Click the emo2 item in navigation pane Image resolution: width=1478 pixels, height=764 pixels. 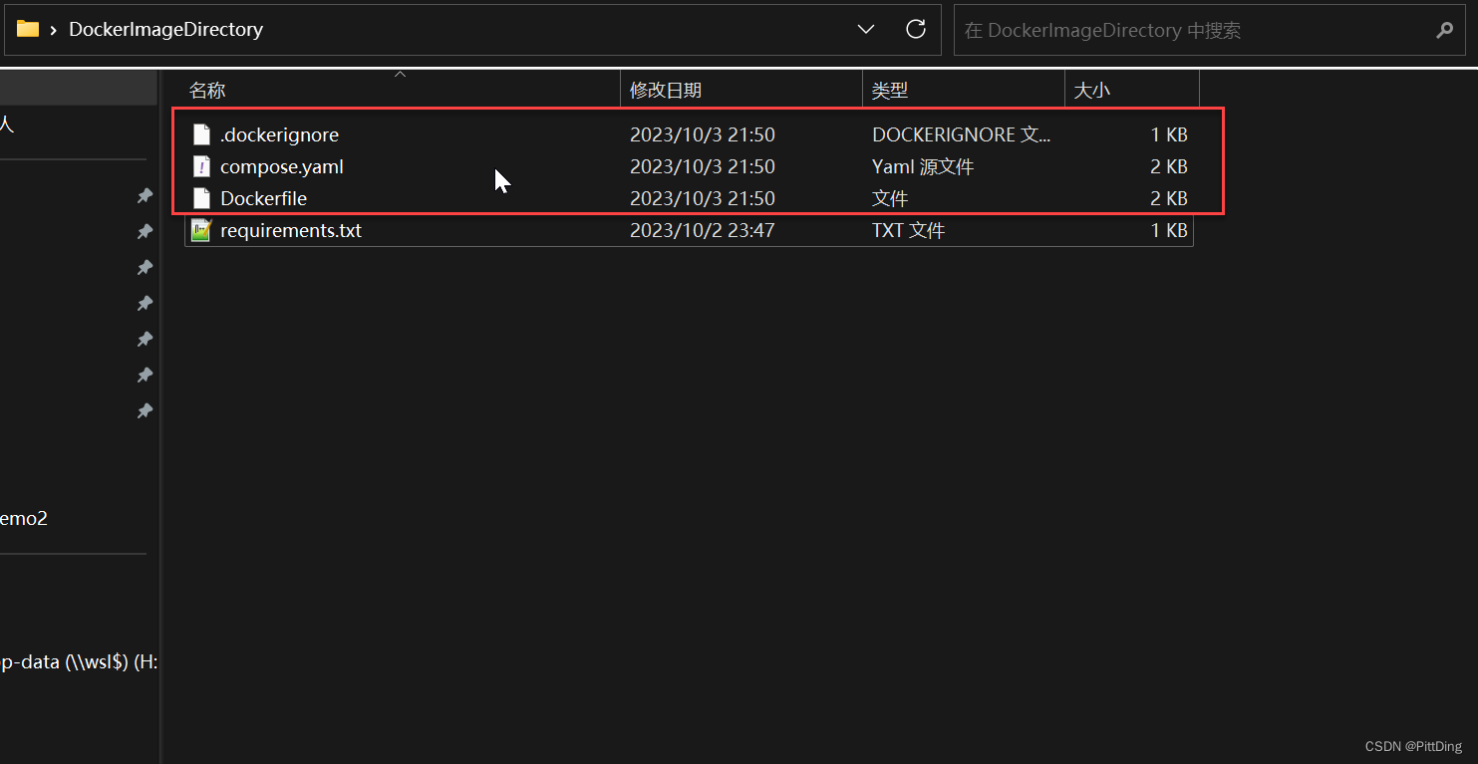click(x=24, y=518)
